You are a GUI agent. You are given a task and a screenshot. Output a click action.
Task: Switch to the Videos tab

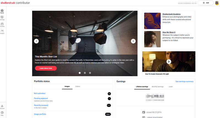[78, 87]
